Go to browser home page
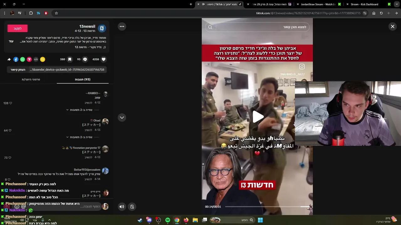This screenshot has width=401, height=225. click(x=374, y=13)
